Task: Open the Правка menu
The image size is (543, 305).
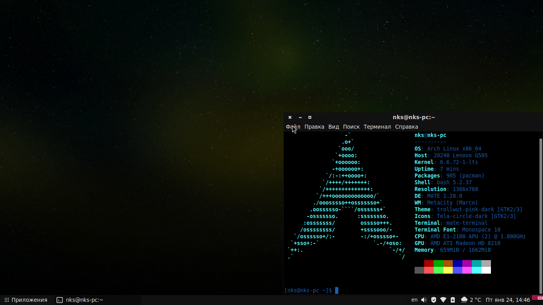Action: tap(314, 127)
